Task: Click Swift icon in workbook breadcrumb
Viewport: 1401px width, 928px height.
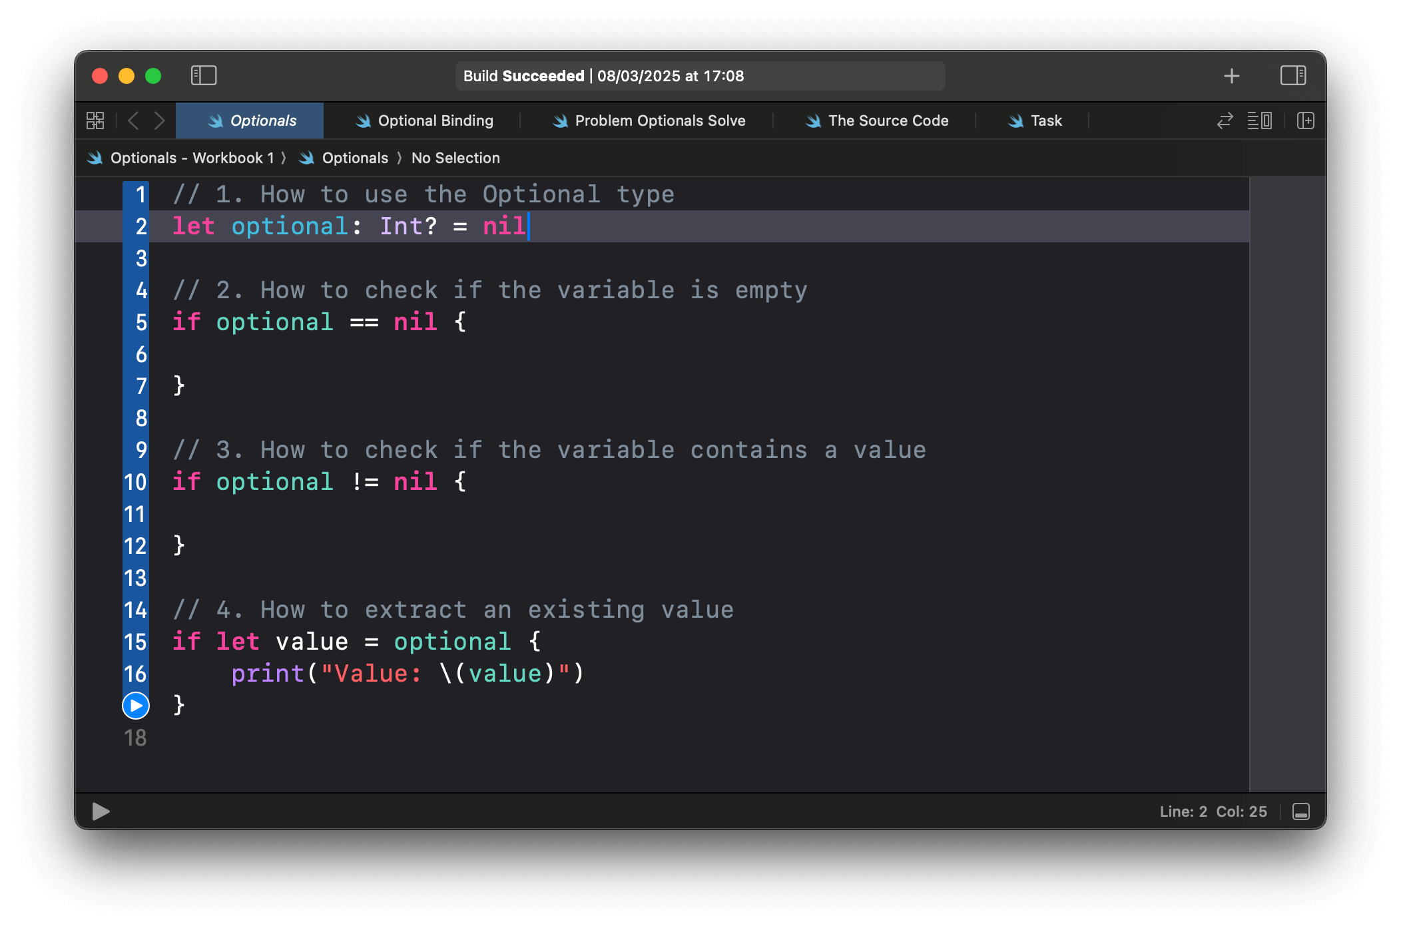Action: [95, 158]
